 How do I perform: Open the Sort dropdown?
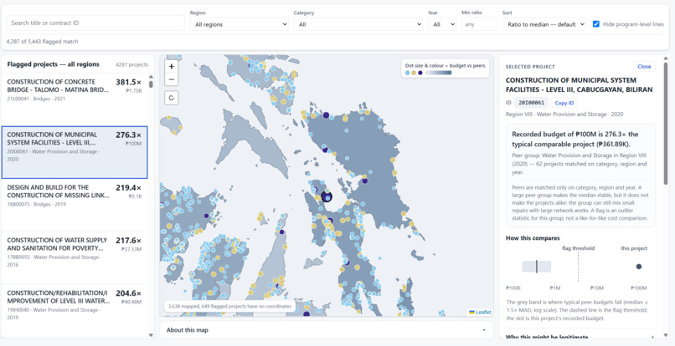[x=544, y=24]
